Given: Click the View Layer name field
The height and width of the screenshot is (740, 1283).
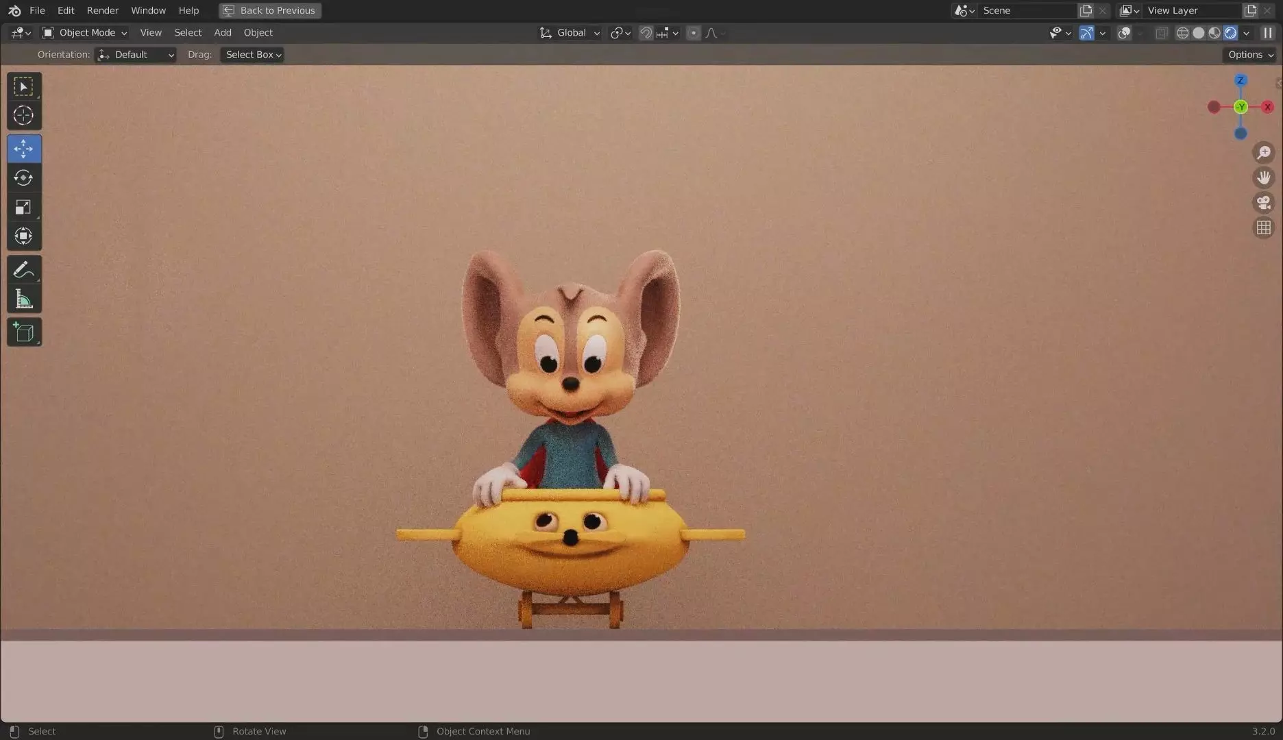Looking at the screenshot, I should 1193,10.
